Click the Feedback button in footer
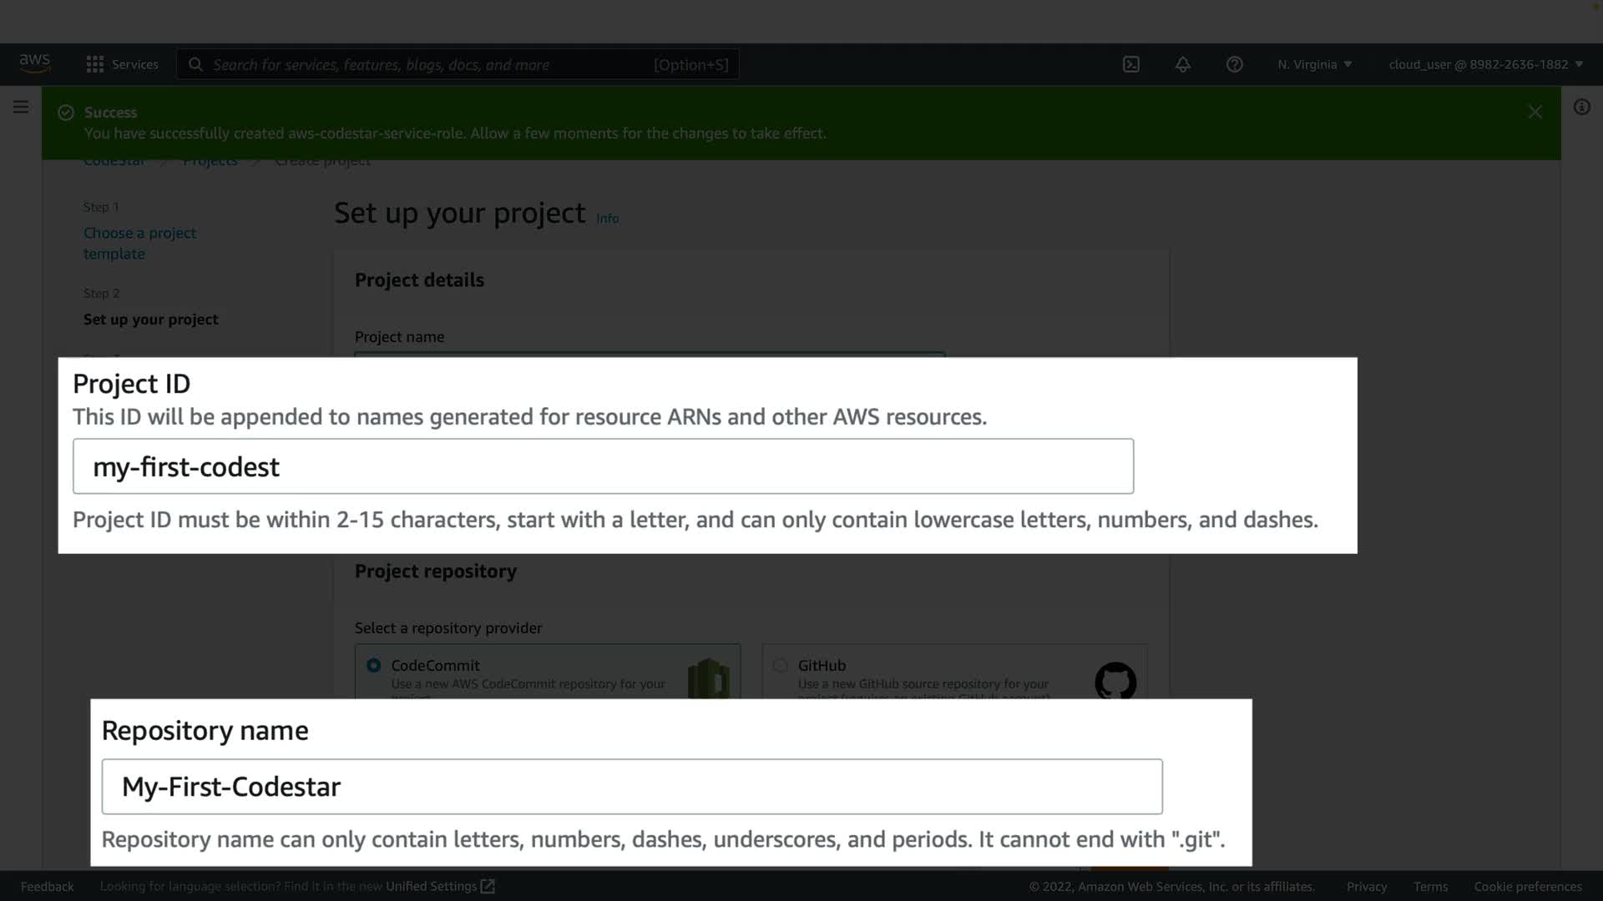Viewport: 1603px width, 901px height. (x=47, y=886)
